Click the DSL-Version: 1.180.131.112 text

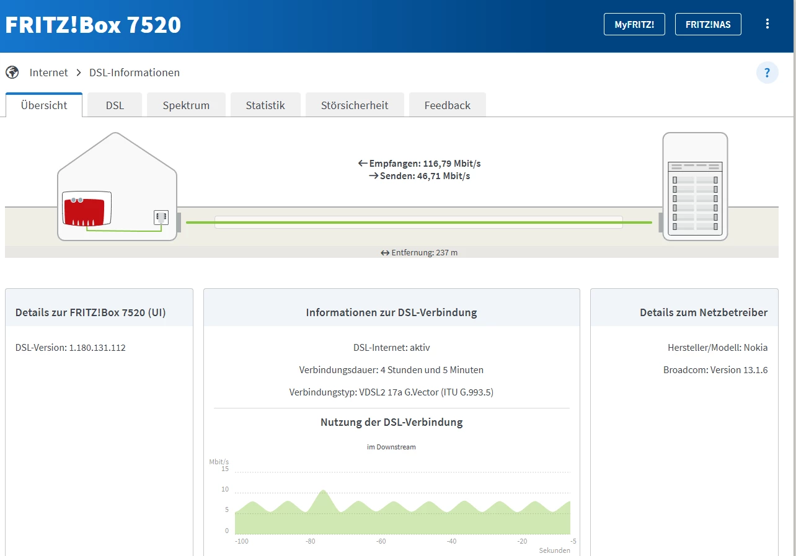point(71,348)
